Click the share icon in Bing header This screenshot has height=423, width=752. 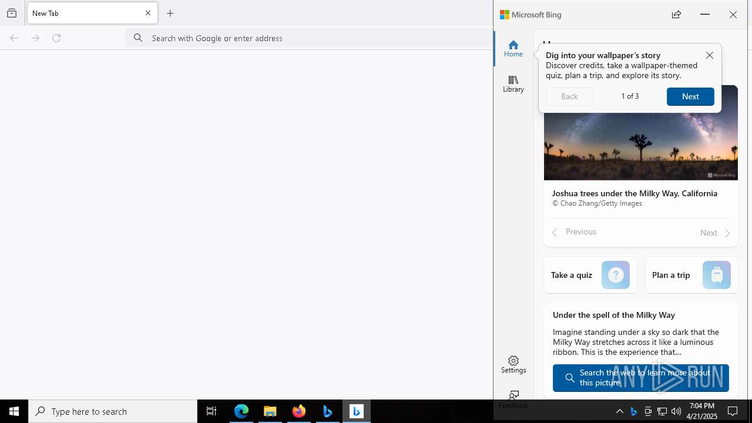tap(676, 15)
